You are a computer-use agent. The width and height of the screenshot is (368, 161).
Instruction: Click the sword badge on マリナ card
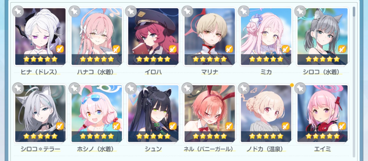point(229,49)
